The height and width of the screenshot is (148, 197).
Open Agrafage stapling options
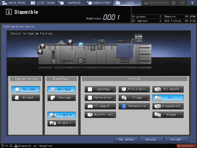100,89
